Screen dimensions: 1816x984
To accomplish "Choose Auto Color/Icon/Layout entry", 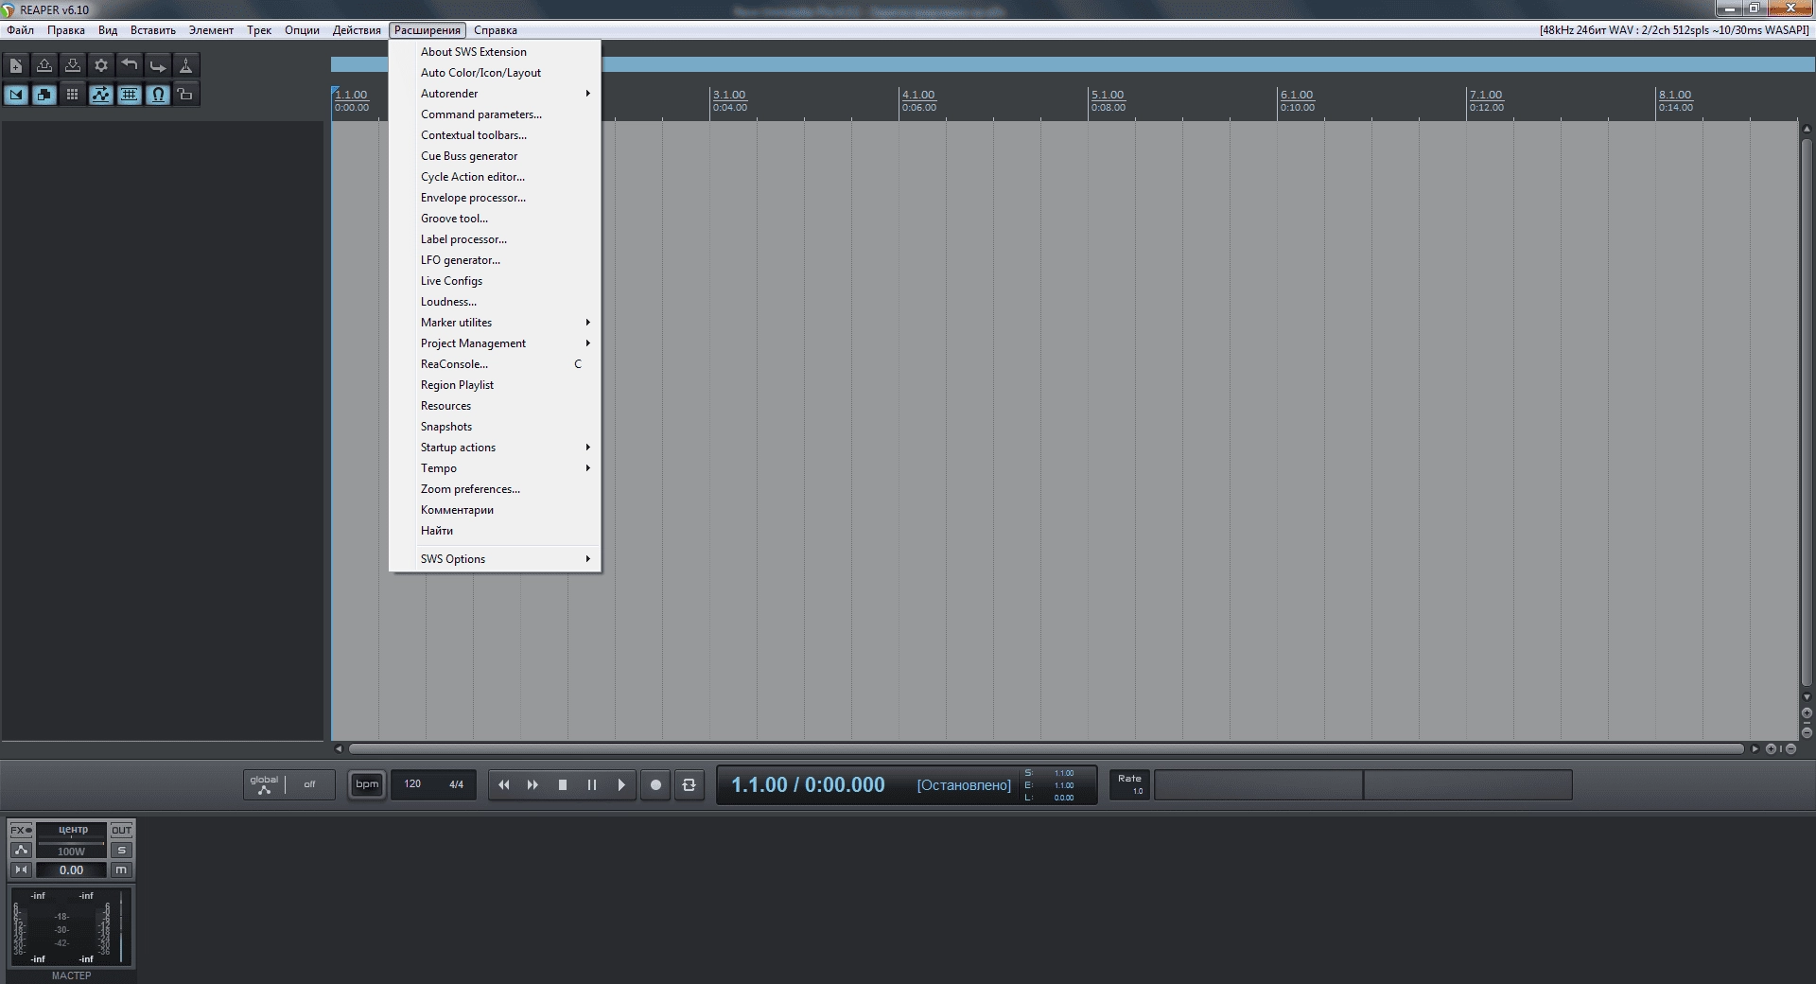I will (x=495, y=73).
